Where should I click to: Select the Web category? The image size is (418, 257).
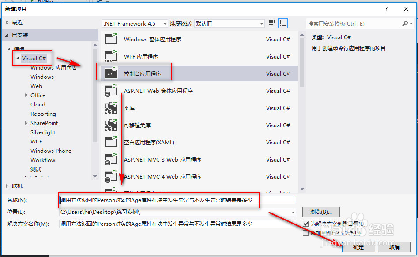pyautogui.click(x=36, y=86)
